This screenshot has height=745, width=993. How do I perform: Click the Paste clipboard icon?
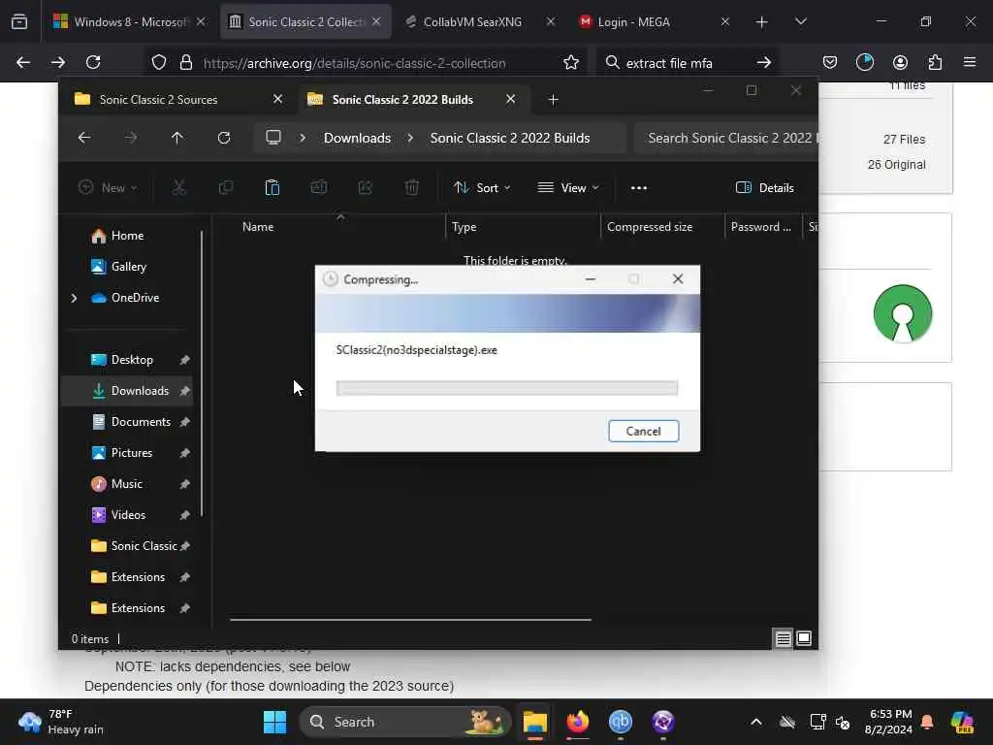[272, 187]
